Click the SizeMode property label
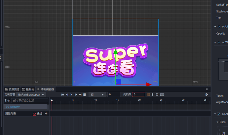The image size is (228, 135). tap(222, 11)
